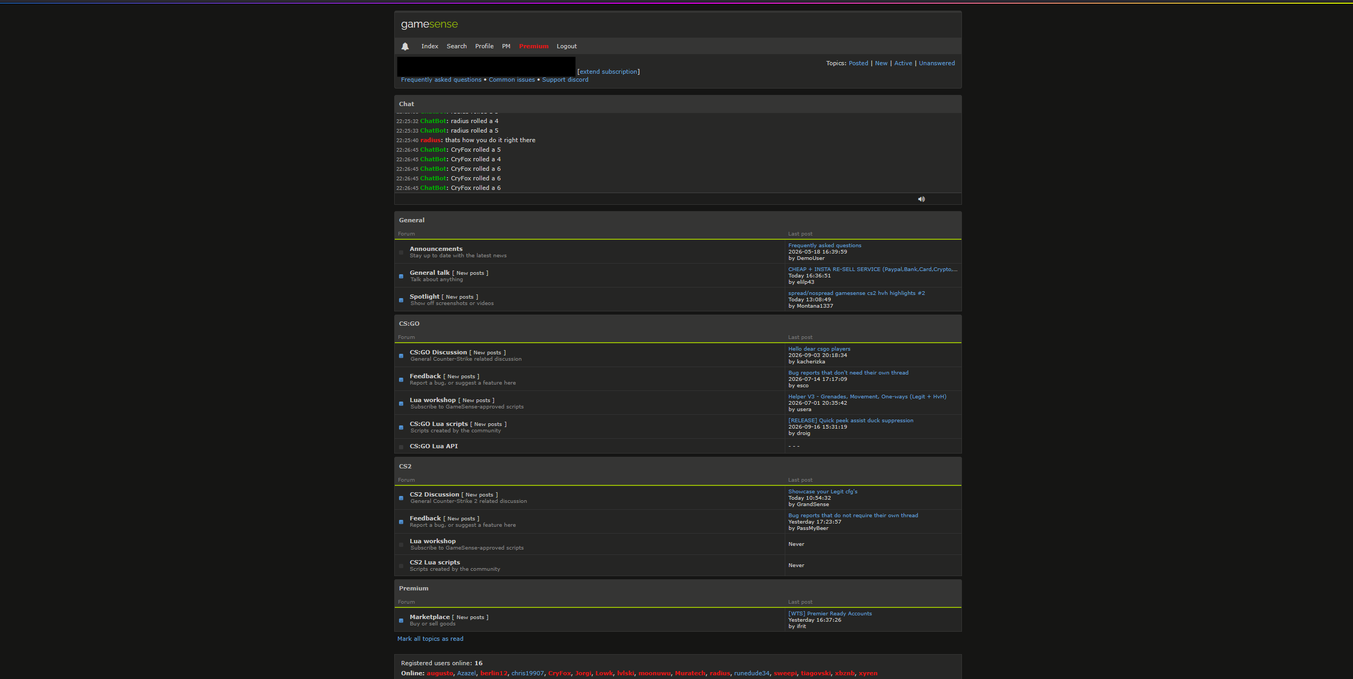Open the Spotlight forum

click(x=424, y=297)
